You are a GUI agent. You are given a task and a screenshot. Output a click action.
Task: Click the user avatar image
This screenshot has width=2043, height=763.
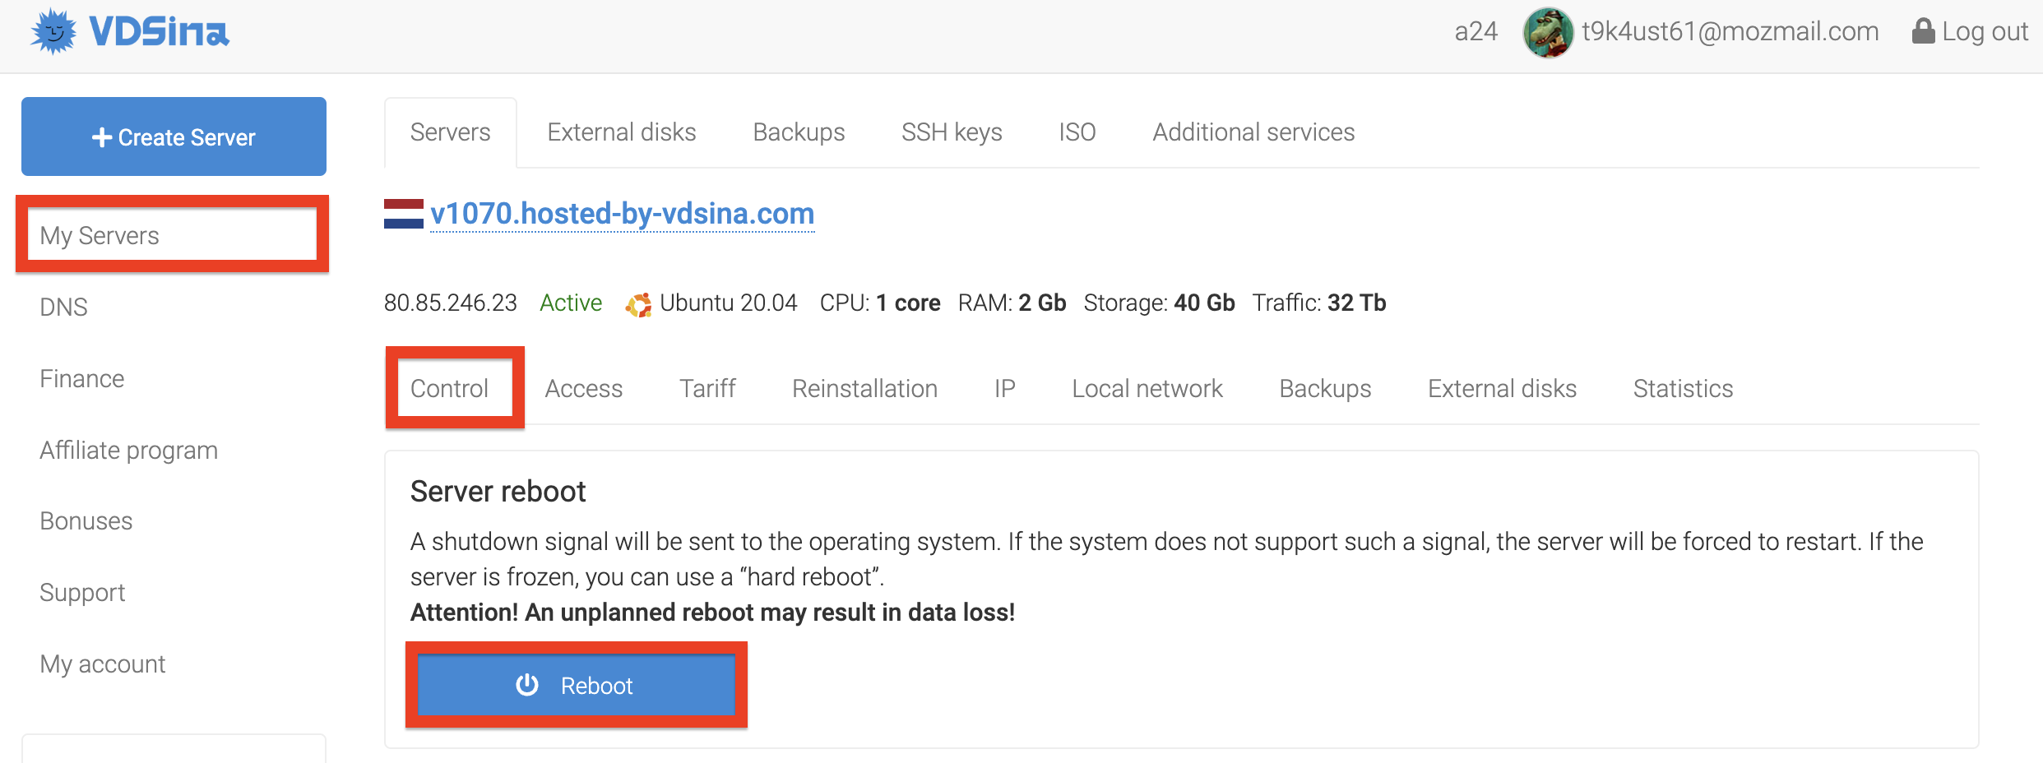[x=1548, y=33]
